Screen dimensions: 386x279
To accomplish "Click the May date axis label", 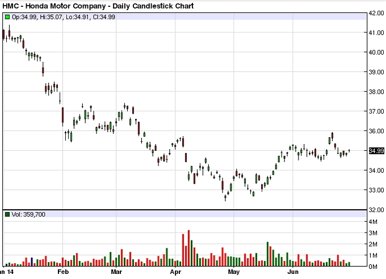I will tap(234, 272).
